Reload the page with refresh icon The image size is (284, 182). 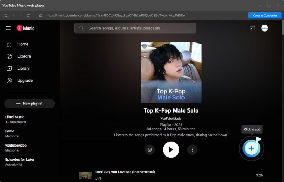[28, 15]
